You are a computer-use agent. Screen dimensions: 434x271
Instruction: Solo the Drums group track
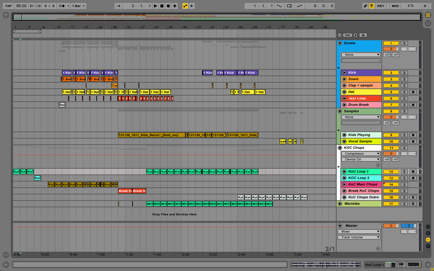(x=404, y=43)
